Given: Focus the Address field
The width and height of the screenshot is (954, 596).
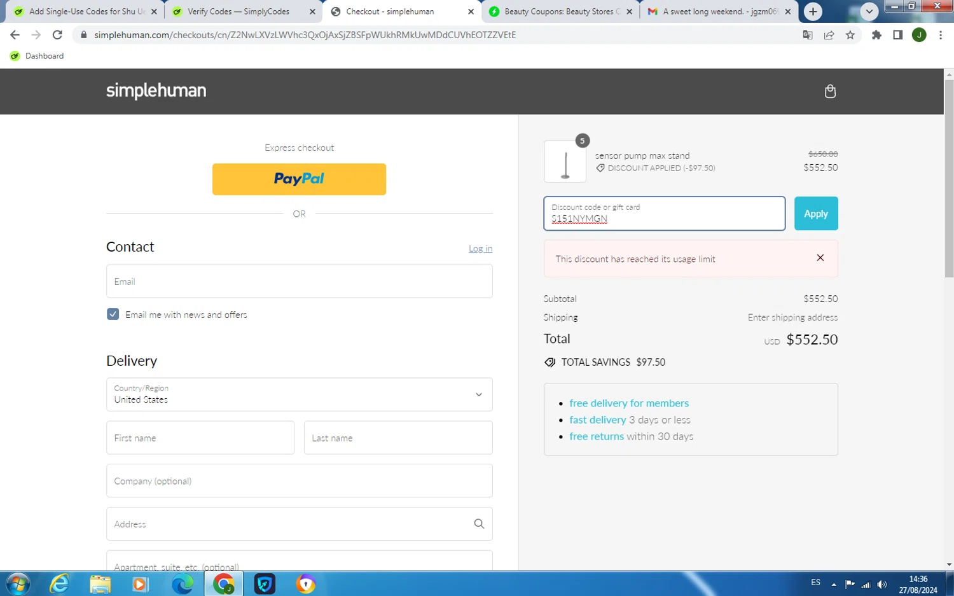Looking at the screenshot, I should (x=299, y=524).
